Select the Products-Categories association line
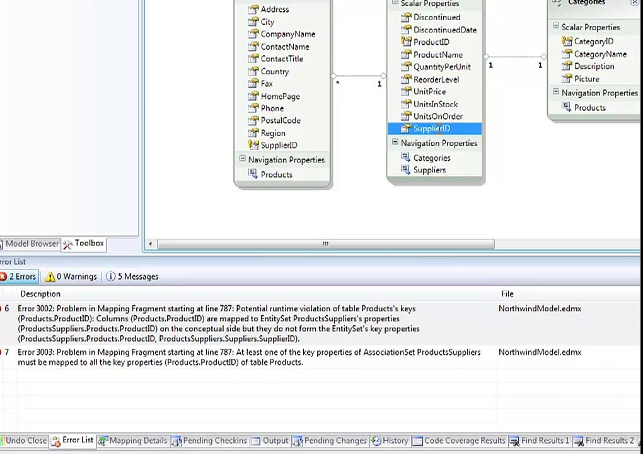 515,57
